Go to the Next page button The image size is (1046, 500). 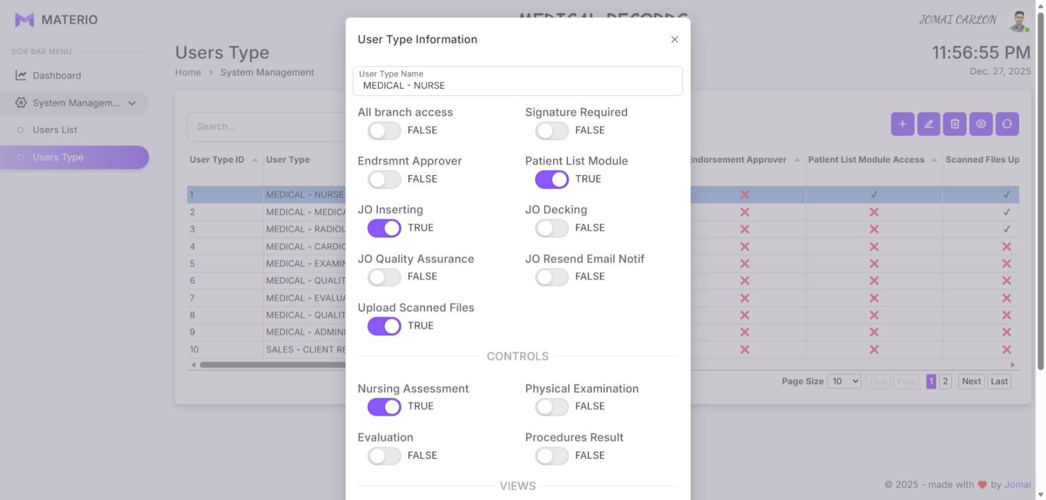tap(971, 382)
